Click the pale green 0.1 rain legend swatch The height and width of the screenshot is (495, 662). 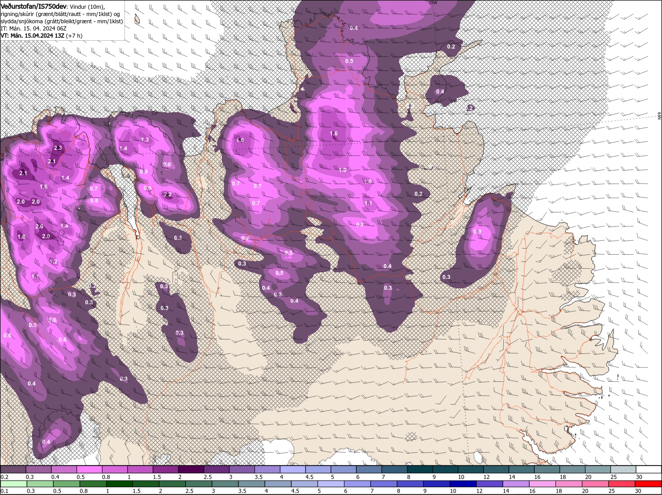tap(13, 484)
